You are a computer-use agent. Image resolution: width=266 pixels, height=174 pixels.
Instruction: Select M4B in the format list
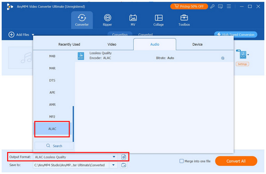pos(52,56)
